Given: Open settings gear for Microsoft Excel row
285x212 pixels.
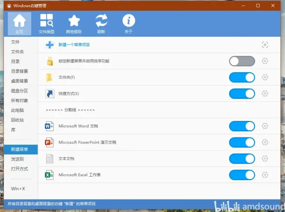Looking at the screenshot, I should pos(265,175).
